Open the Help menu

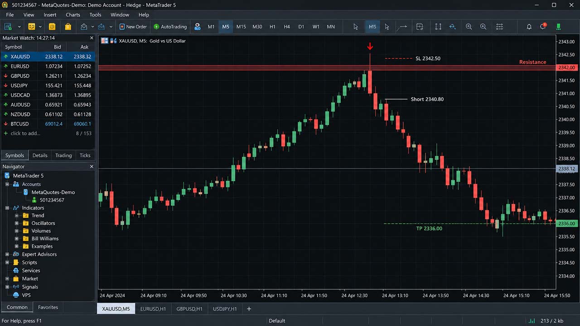pyautogui.click(x=144, y=15)
